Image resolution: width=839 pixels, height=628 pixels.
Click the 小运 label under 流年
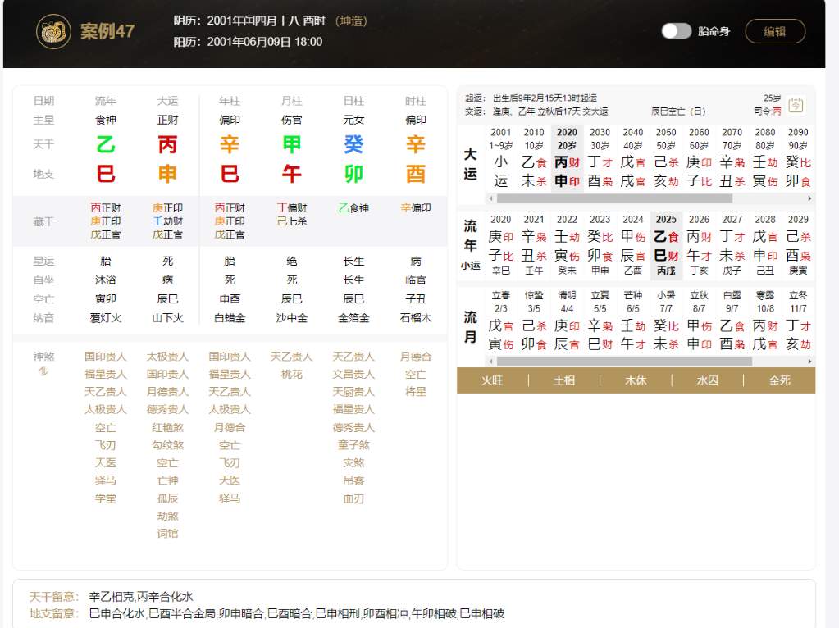[471, 266]
